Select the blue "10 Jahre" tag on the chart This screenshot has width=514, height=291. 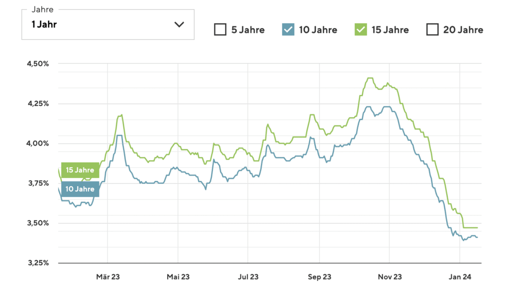pyautogui.click(x=80, y=189)
